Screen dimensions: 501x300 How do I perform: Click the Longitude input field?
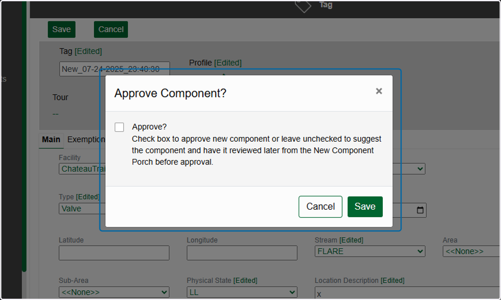tap(242, 253)
